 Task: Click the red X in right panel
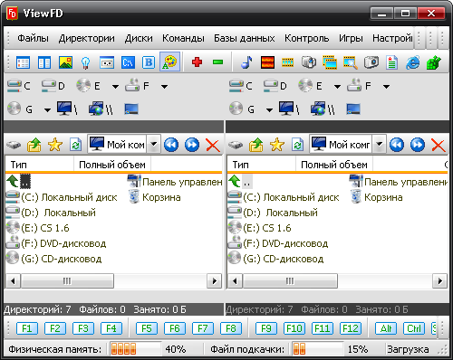tap(438, 145)
